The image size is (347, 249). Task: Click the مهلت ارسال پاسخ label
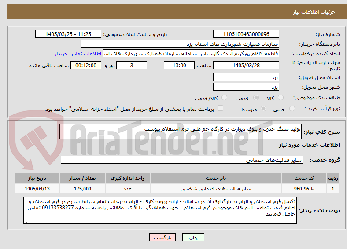pyautogui.click(x=316, y=66)
